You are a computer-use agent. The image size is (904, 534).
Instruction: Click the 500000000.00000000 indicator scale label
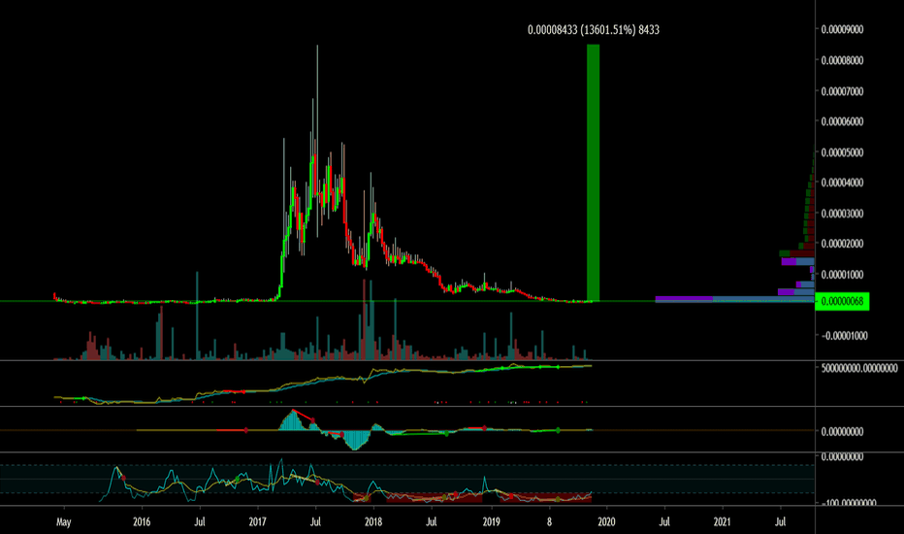point(859,368)
